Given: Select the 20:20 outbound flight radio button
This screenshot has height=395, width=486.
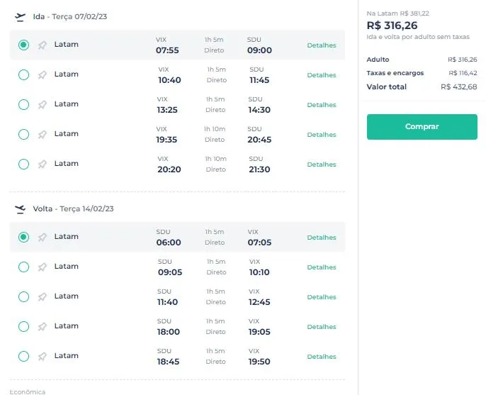Looking at the screenshot, I should click(x=23, y=164).
